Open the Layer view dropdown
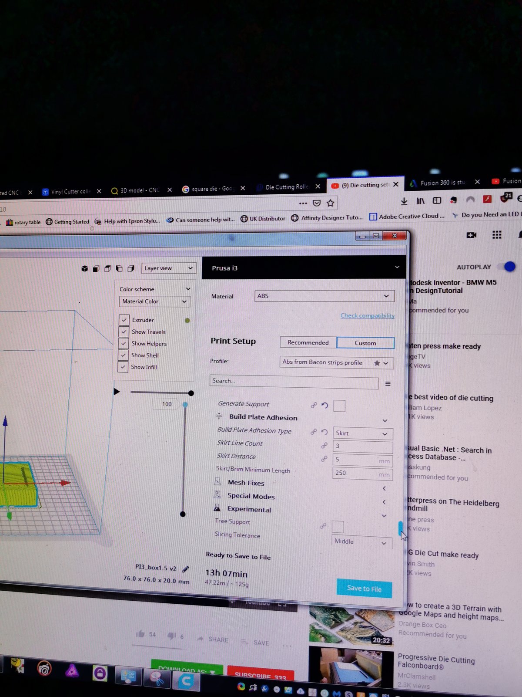This screenshot has height=697, width=522. [169, 268]
